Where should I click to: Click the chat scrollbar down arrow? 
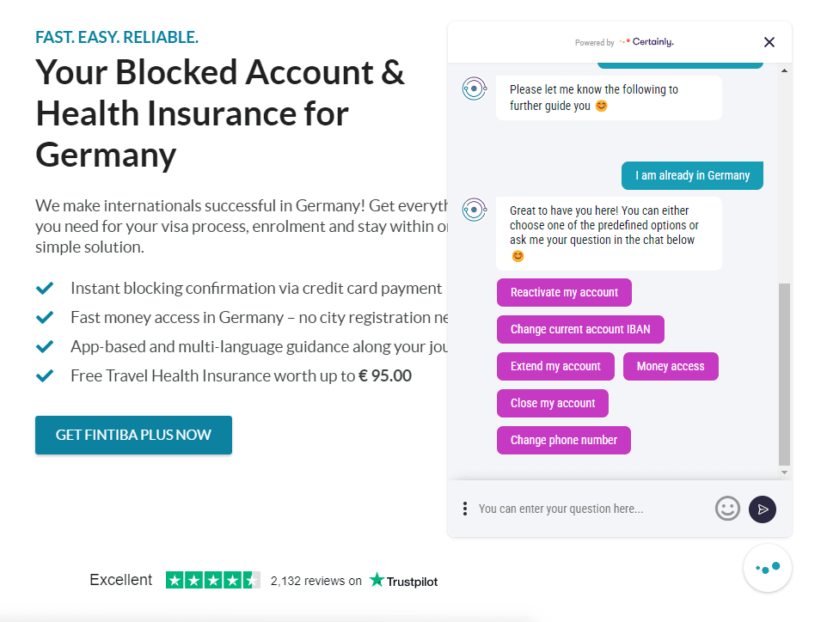coord(784,473)
